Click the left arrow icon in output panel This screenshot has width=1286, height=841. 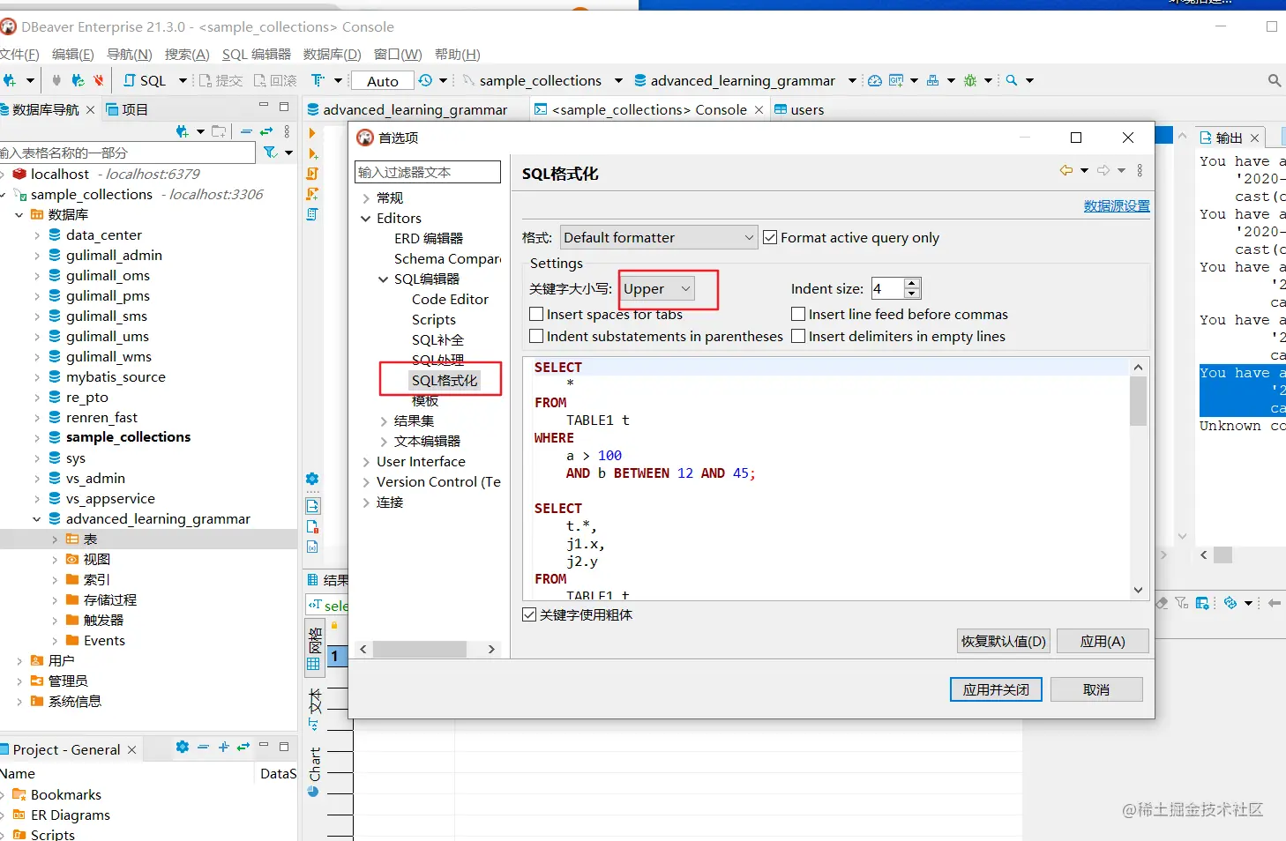pyautogui.click(x=1274, y=603)
